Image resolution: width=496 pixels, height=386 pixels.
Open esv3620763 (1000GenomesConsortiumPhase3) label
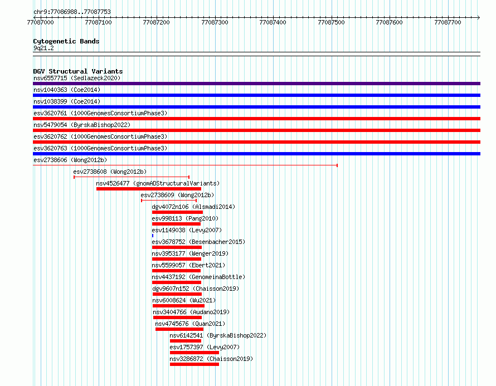point(100,148)
